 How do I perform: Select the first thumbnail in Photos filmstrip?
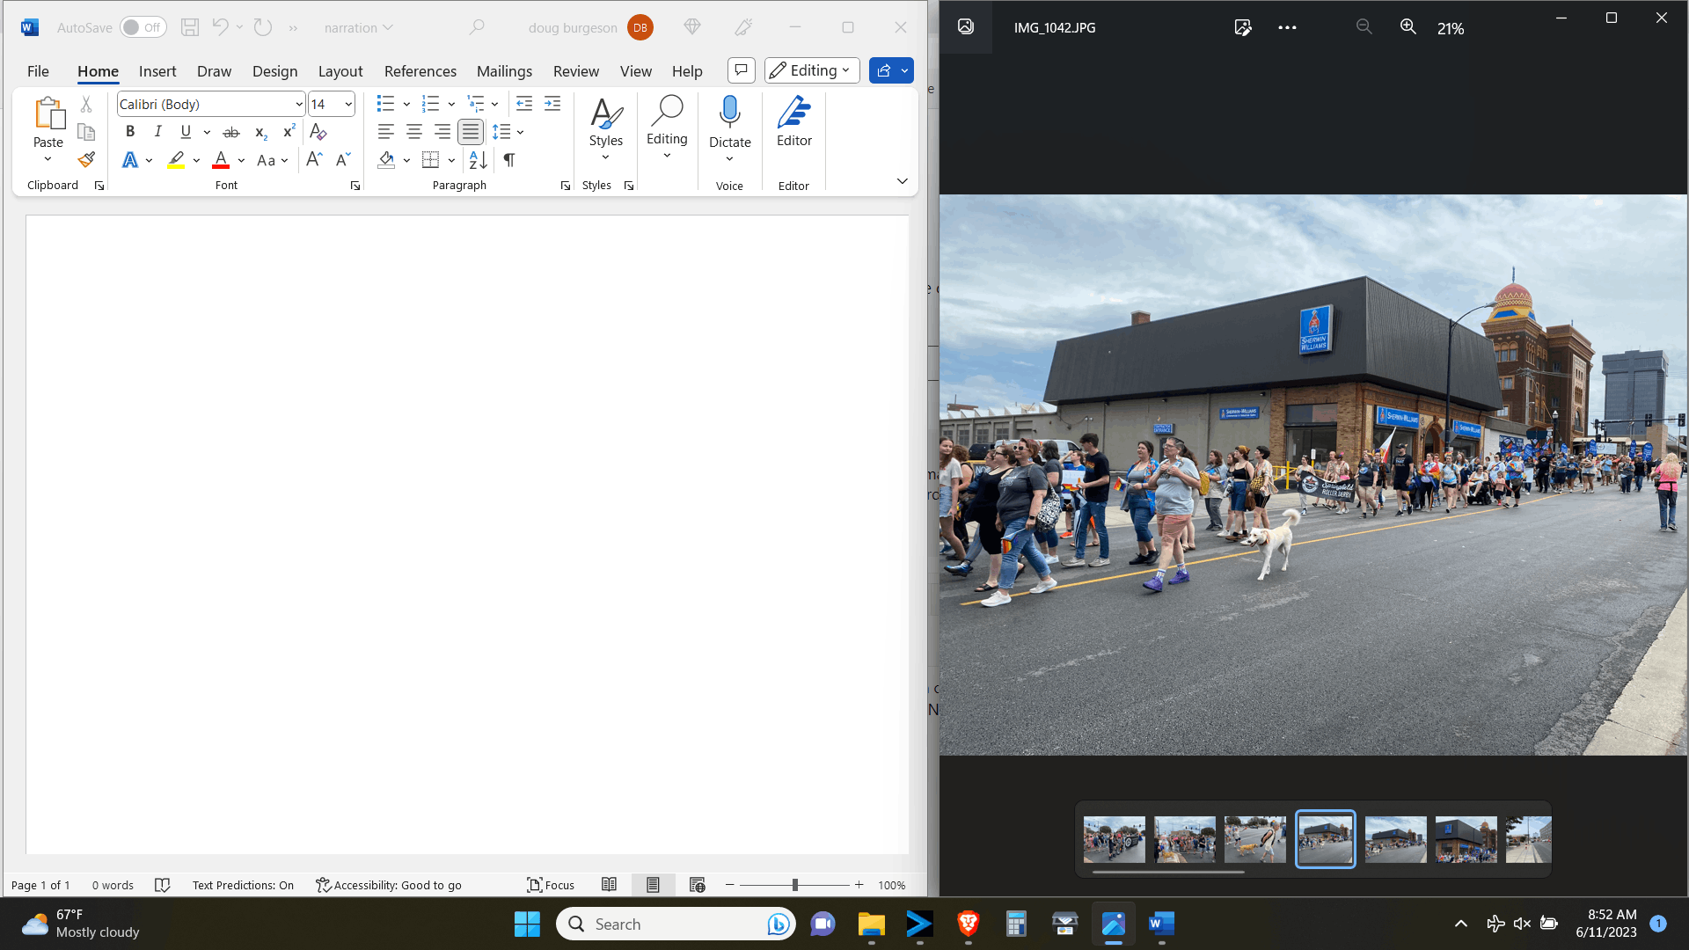1115,839
